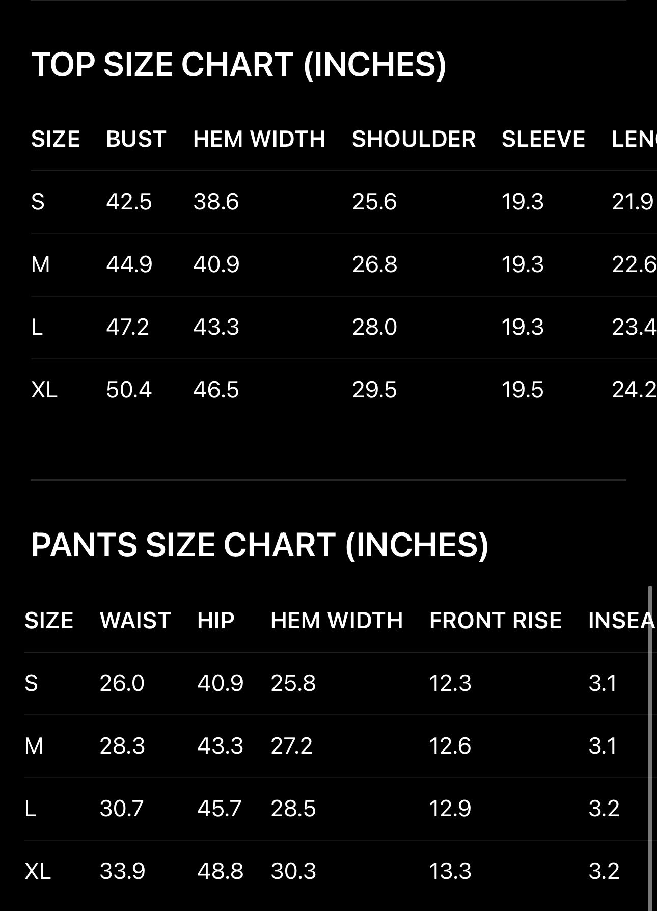Image resolution: width=657 pixels, height=911 pixels.
Task: Click hip value 48.8 for size XL
Action: point(220,871)
